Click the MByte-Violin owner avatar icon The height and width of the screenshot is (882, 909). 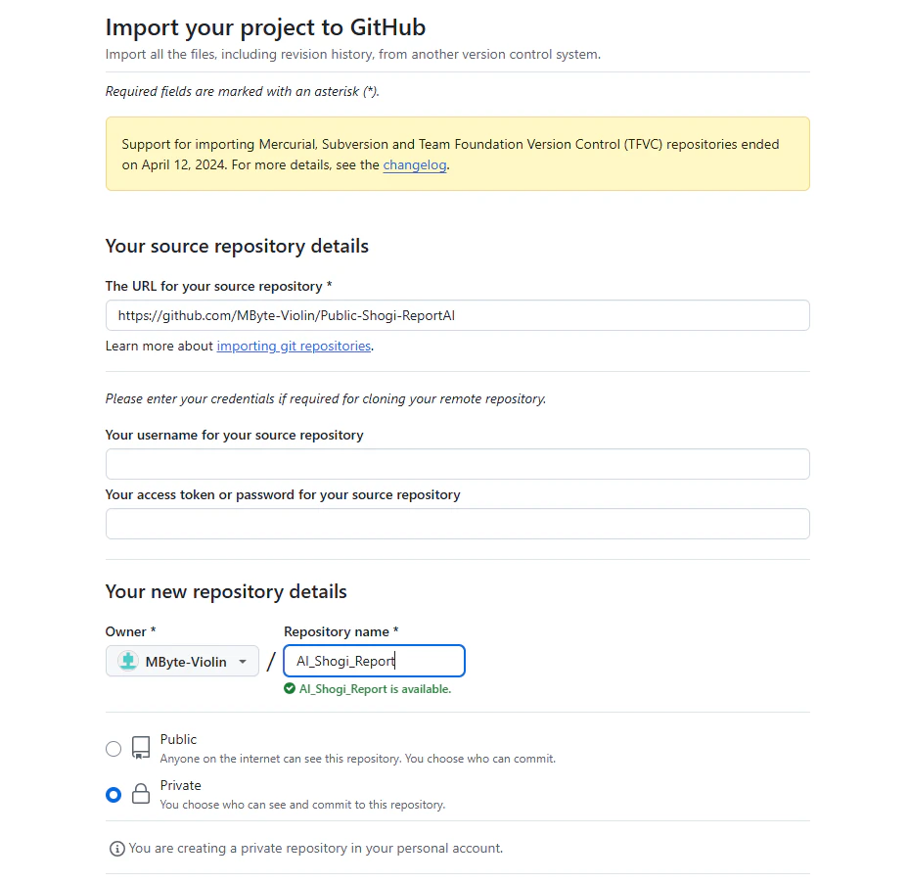pyautogui.click(x=128, y=661)
